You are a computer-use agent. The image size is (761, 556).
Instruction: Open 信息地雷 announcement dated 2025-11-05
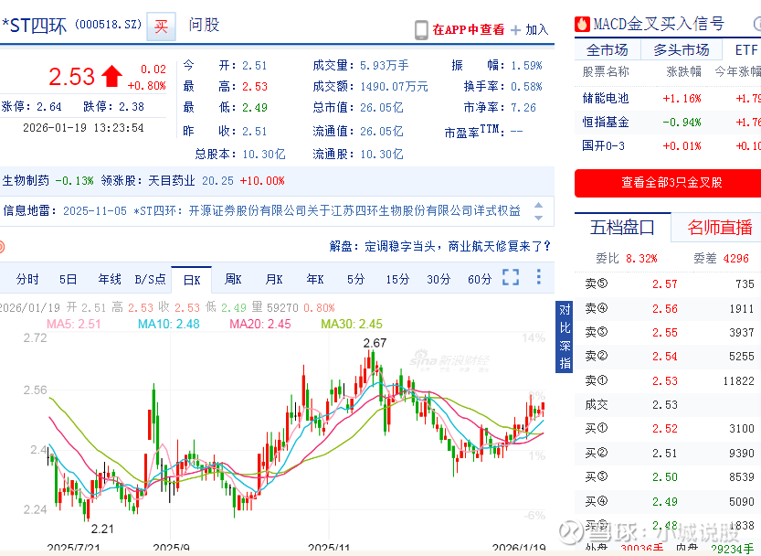coord(291,210)
